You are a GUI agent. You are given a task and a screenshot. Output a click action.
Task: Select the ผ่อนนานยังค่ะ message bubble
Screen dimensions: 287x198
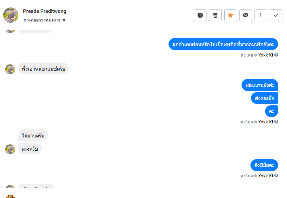[260, 85]
